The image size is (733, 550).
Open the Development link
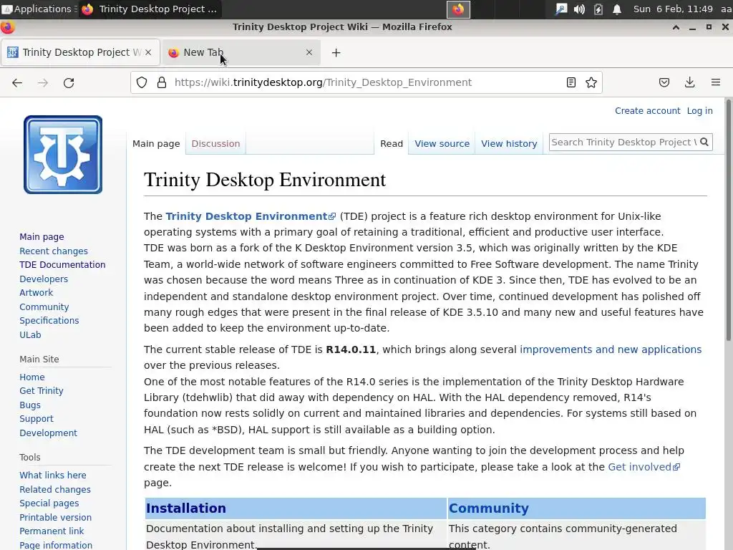click(48, 433)
